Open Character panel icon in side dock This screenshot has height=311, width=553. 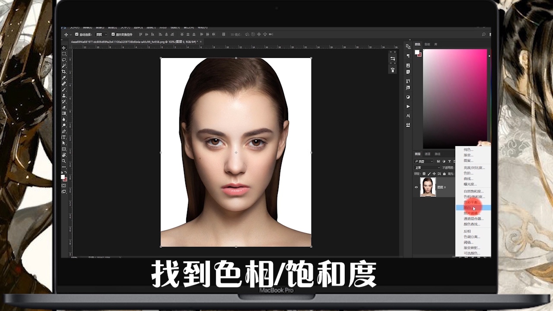pyautogui.click(x=408, y=116)
